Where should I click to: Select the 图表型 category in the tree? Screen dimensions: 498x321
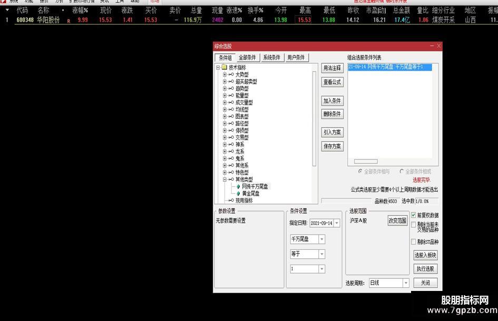click(x=242, y=116)
